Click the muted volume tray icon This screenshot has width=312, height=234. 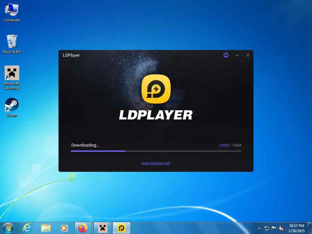tap(281, 228)
